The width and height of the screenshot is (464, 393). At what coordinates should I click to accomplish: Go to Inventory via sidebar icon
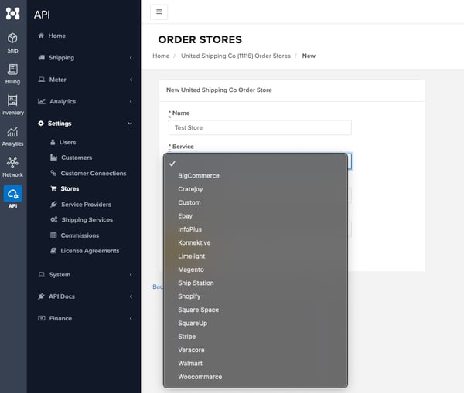[12, 104]
